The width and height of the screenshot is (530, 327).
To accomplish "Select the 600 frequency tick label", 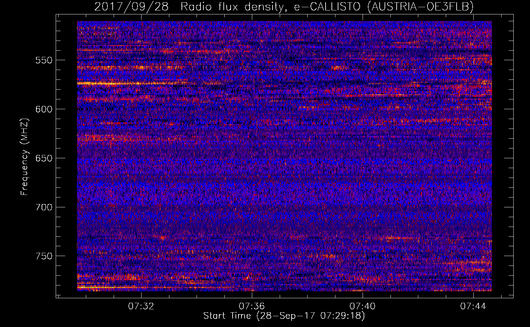I will point(44,109).
